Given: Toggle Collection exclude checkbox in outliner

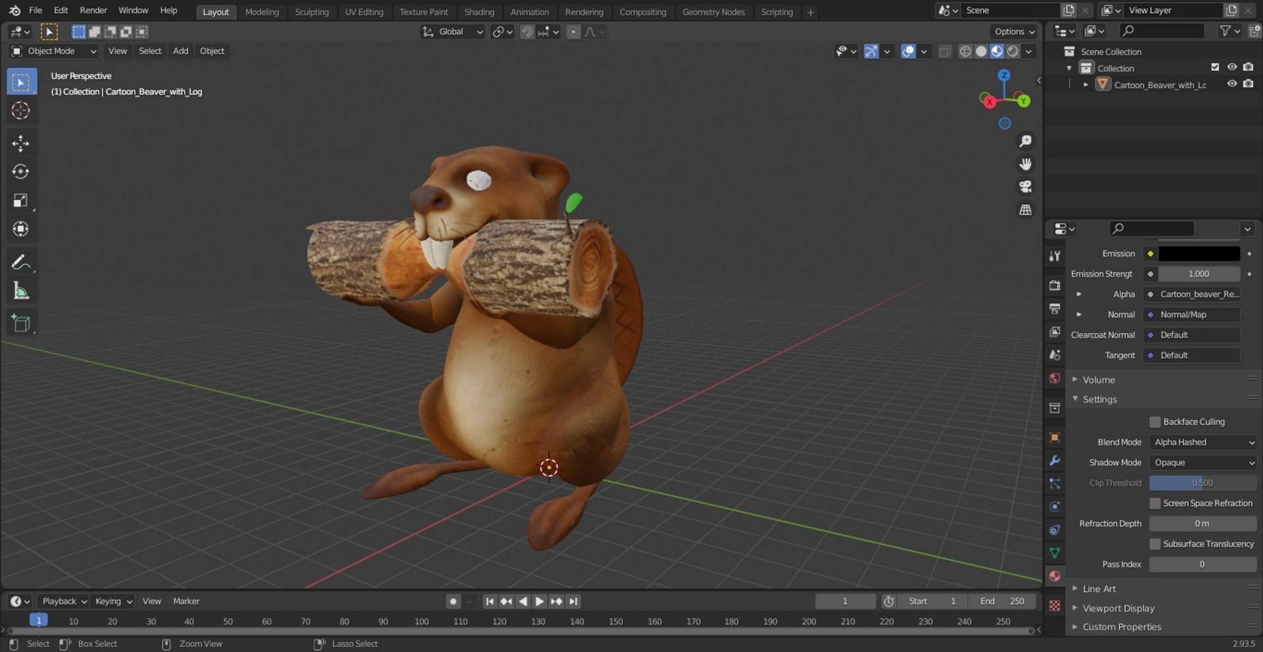Looking at the screenshot, I should [1215, 67].
